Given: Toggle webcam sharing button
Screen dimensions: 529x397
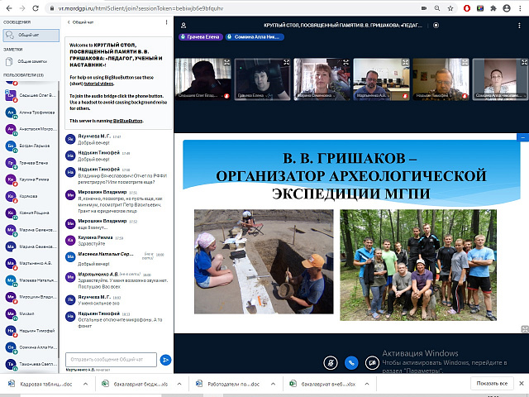Looking at the screenshot, I should pyautogui.click(x=372, y=363).
